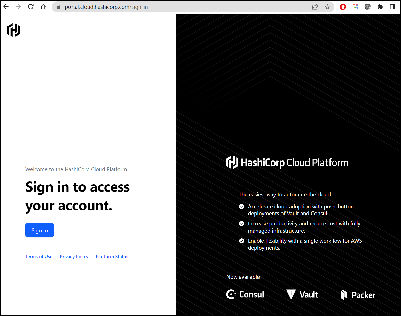401x316 pixels.
Task: Click the checkmark beside 'Accelerate cloud adoption'
Action: coord(242,207)
